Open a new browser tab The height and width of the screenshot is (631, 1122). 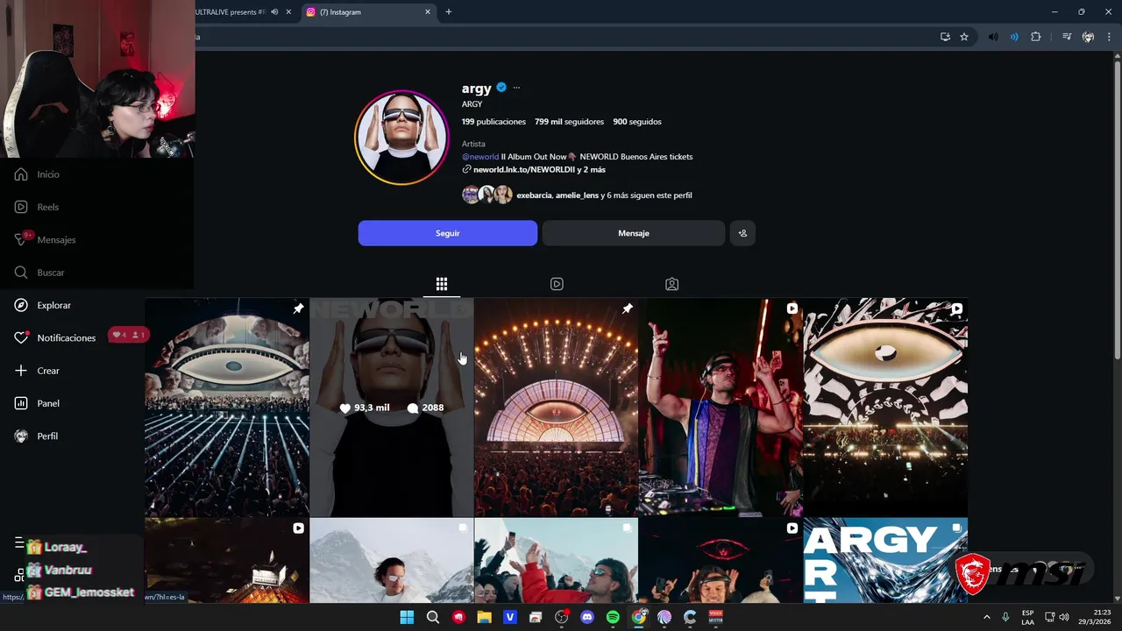point(449,12)
